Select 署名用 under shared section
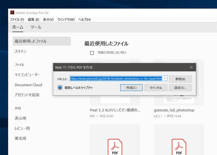Viewport: 217px width, 155px height. (20, 138)
